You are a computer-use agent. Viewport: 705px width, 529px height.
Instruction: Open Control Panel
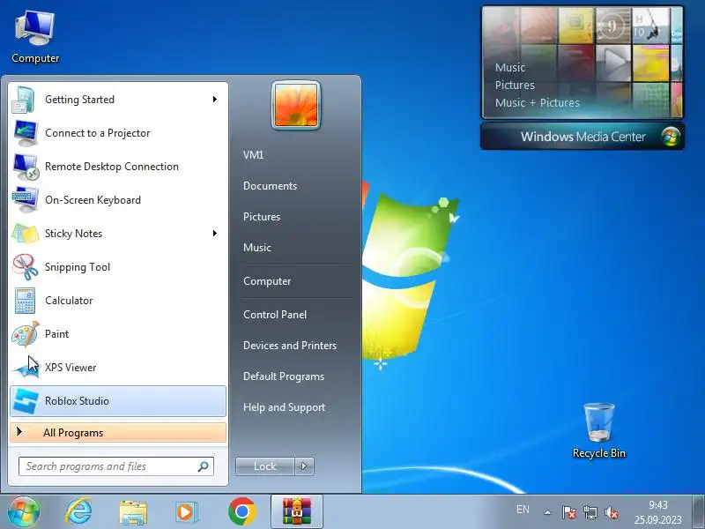[275, 315]
